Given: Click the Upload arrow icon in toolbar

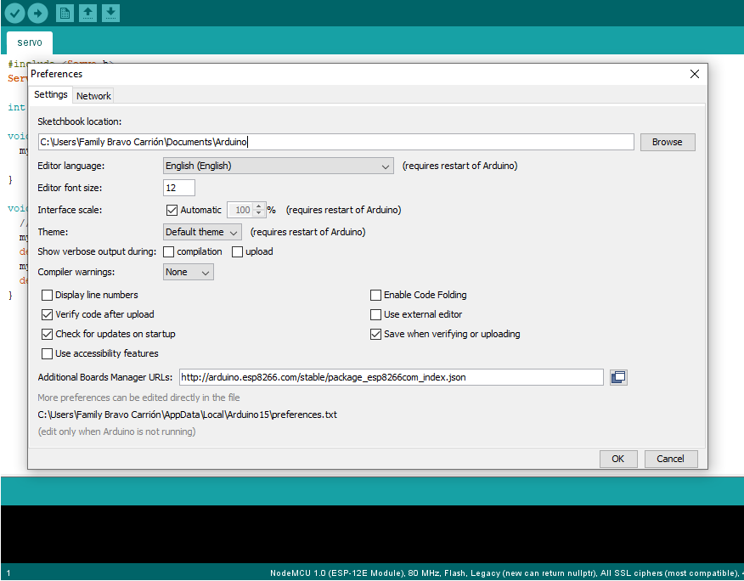Looking at the screenshot, I should pos(38,14).
